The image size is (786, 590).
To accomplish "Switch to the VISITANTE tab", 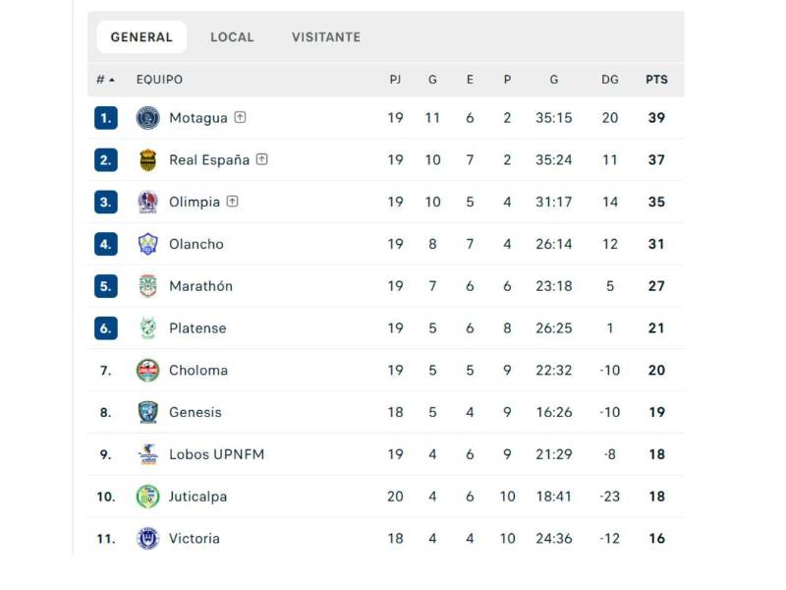I will tap(325, 36).
